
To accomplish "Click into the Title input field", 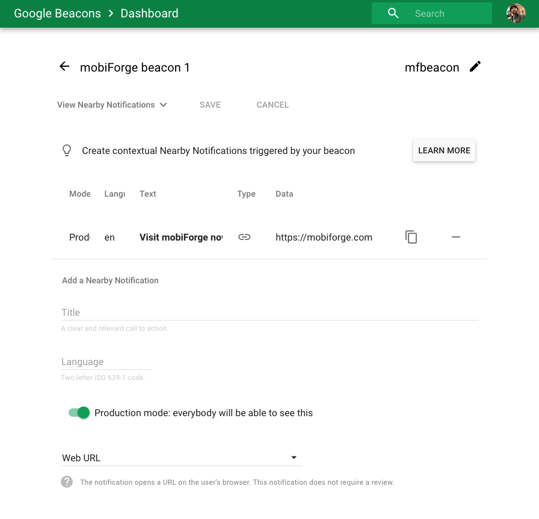I will click(x=269, y=313).
